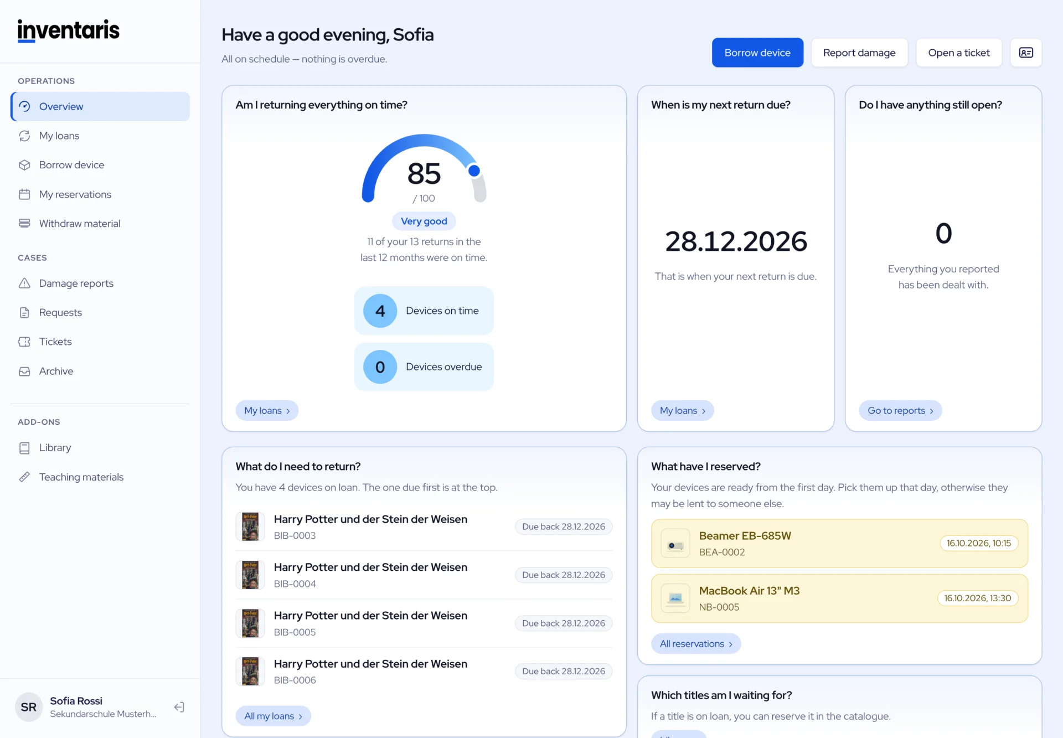Click the Overview gauge icon in sidebar
The width and height of the screenshot is (1063, 738).
click(x=24, y=106)
